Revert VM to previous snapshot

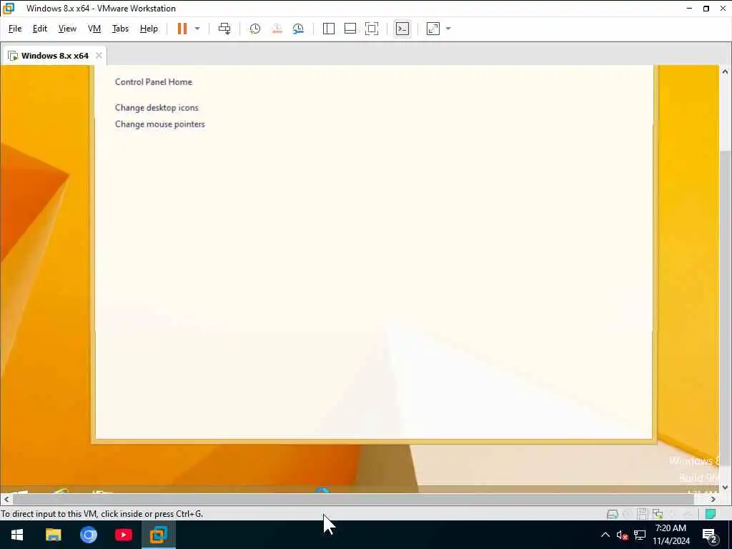pos(277,29)
